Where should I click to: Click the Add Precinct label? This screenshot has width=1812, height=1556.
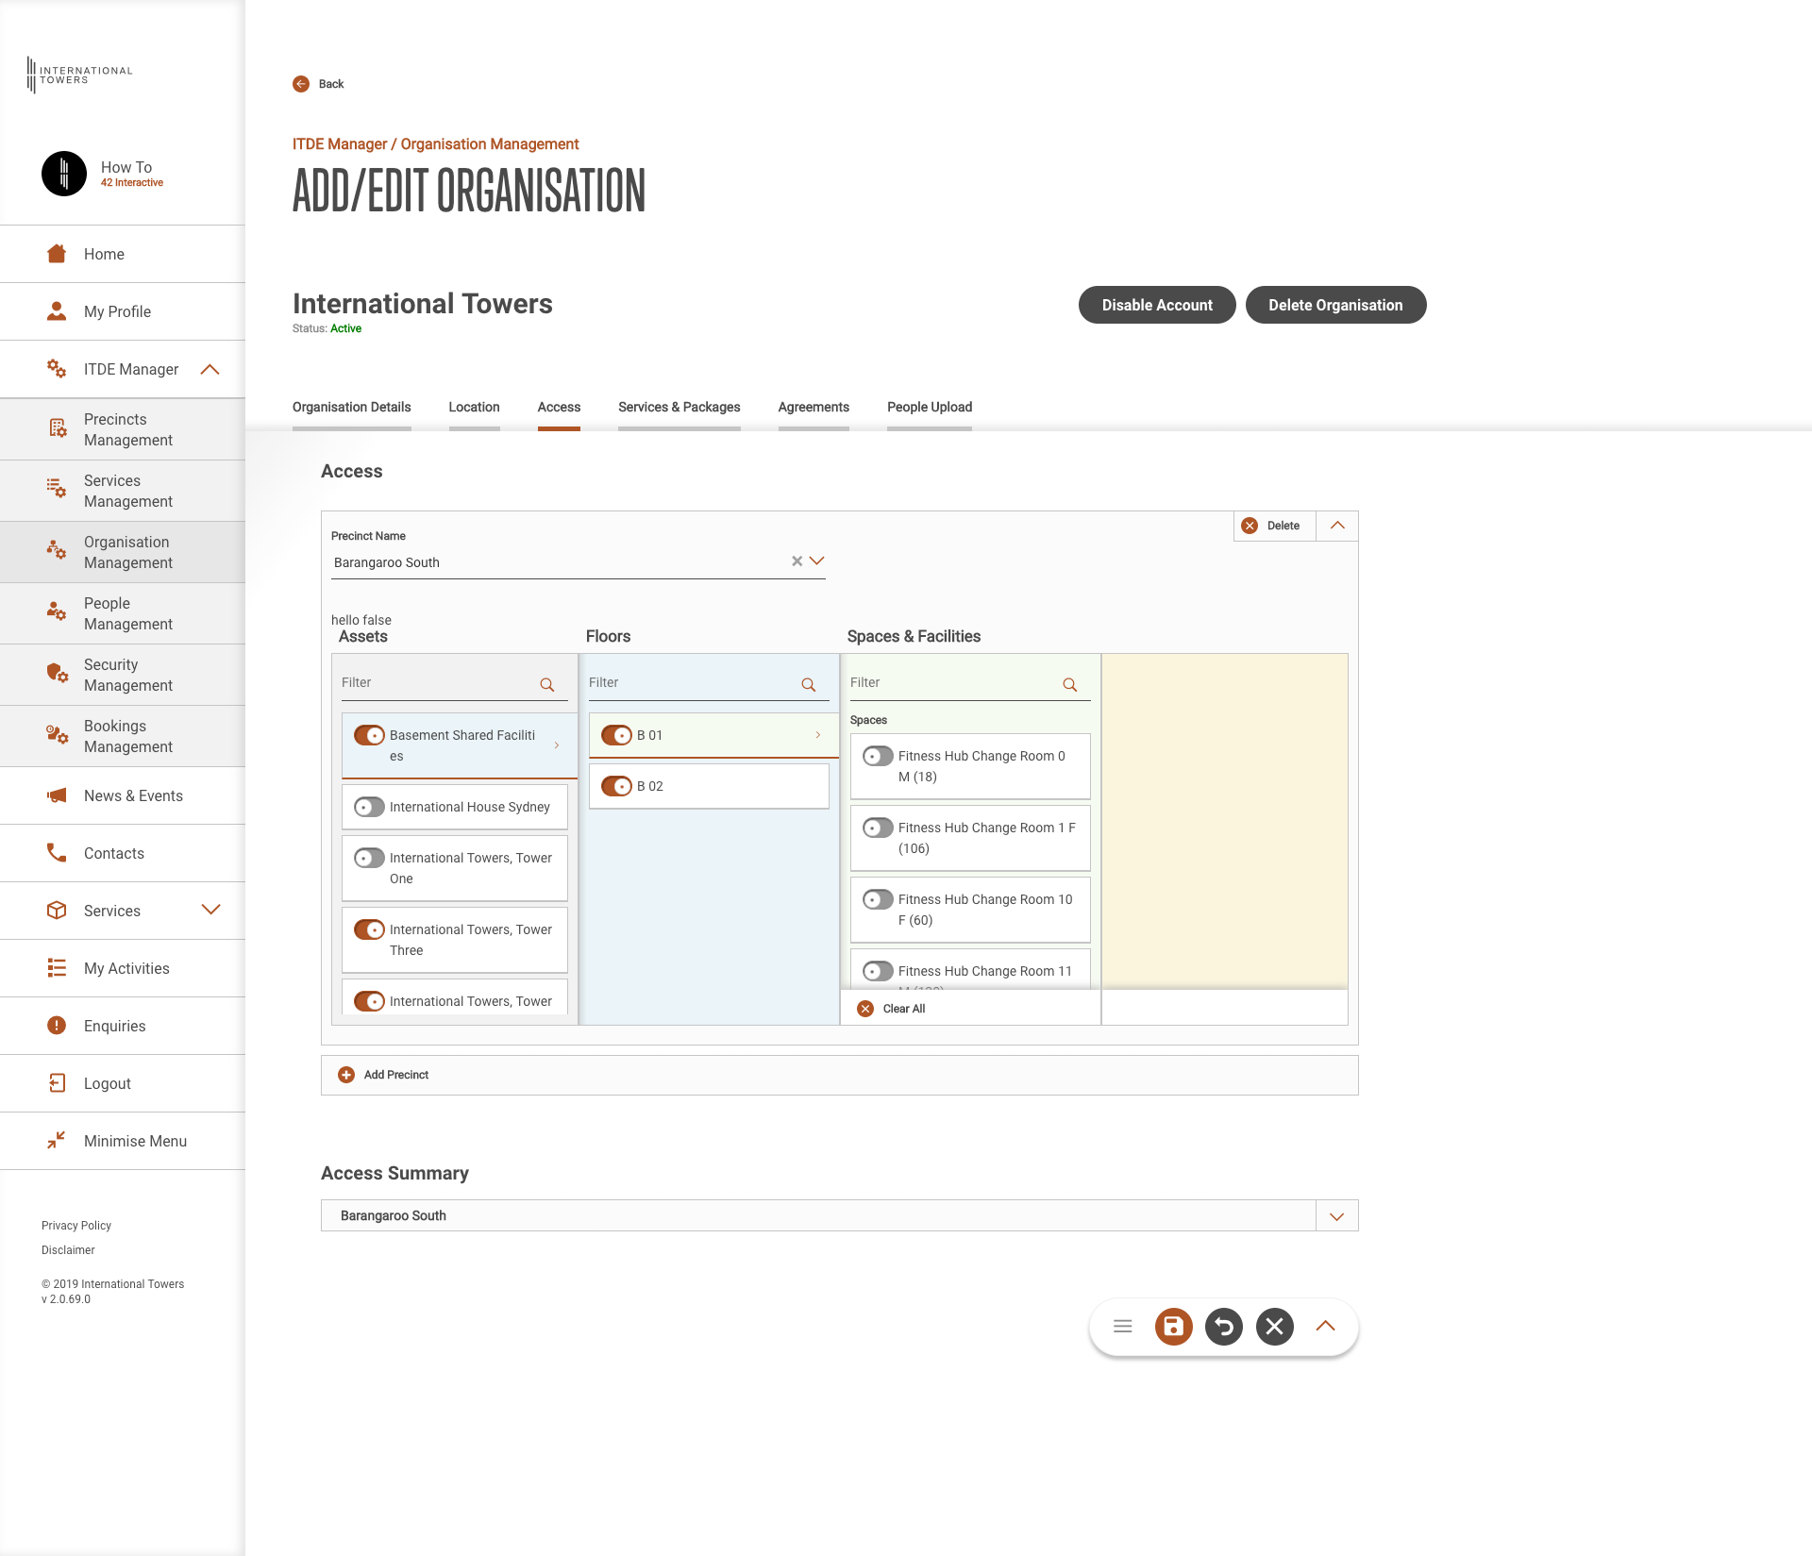click(396, 1075)
